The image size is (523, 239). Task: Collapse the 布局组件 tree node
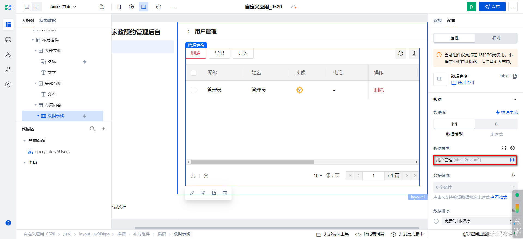[33, 40]
